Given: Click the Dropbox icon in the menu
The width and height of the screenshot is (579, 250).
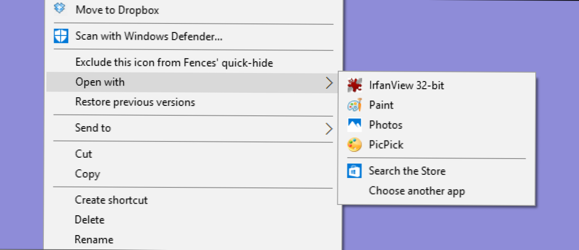Looking at the screenshot, I should coord(60,8).
